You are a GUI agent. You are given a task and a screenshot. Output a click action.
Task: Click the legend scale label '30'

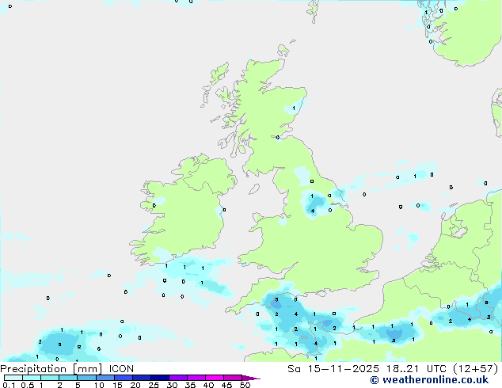[x=172, y=385]
